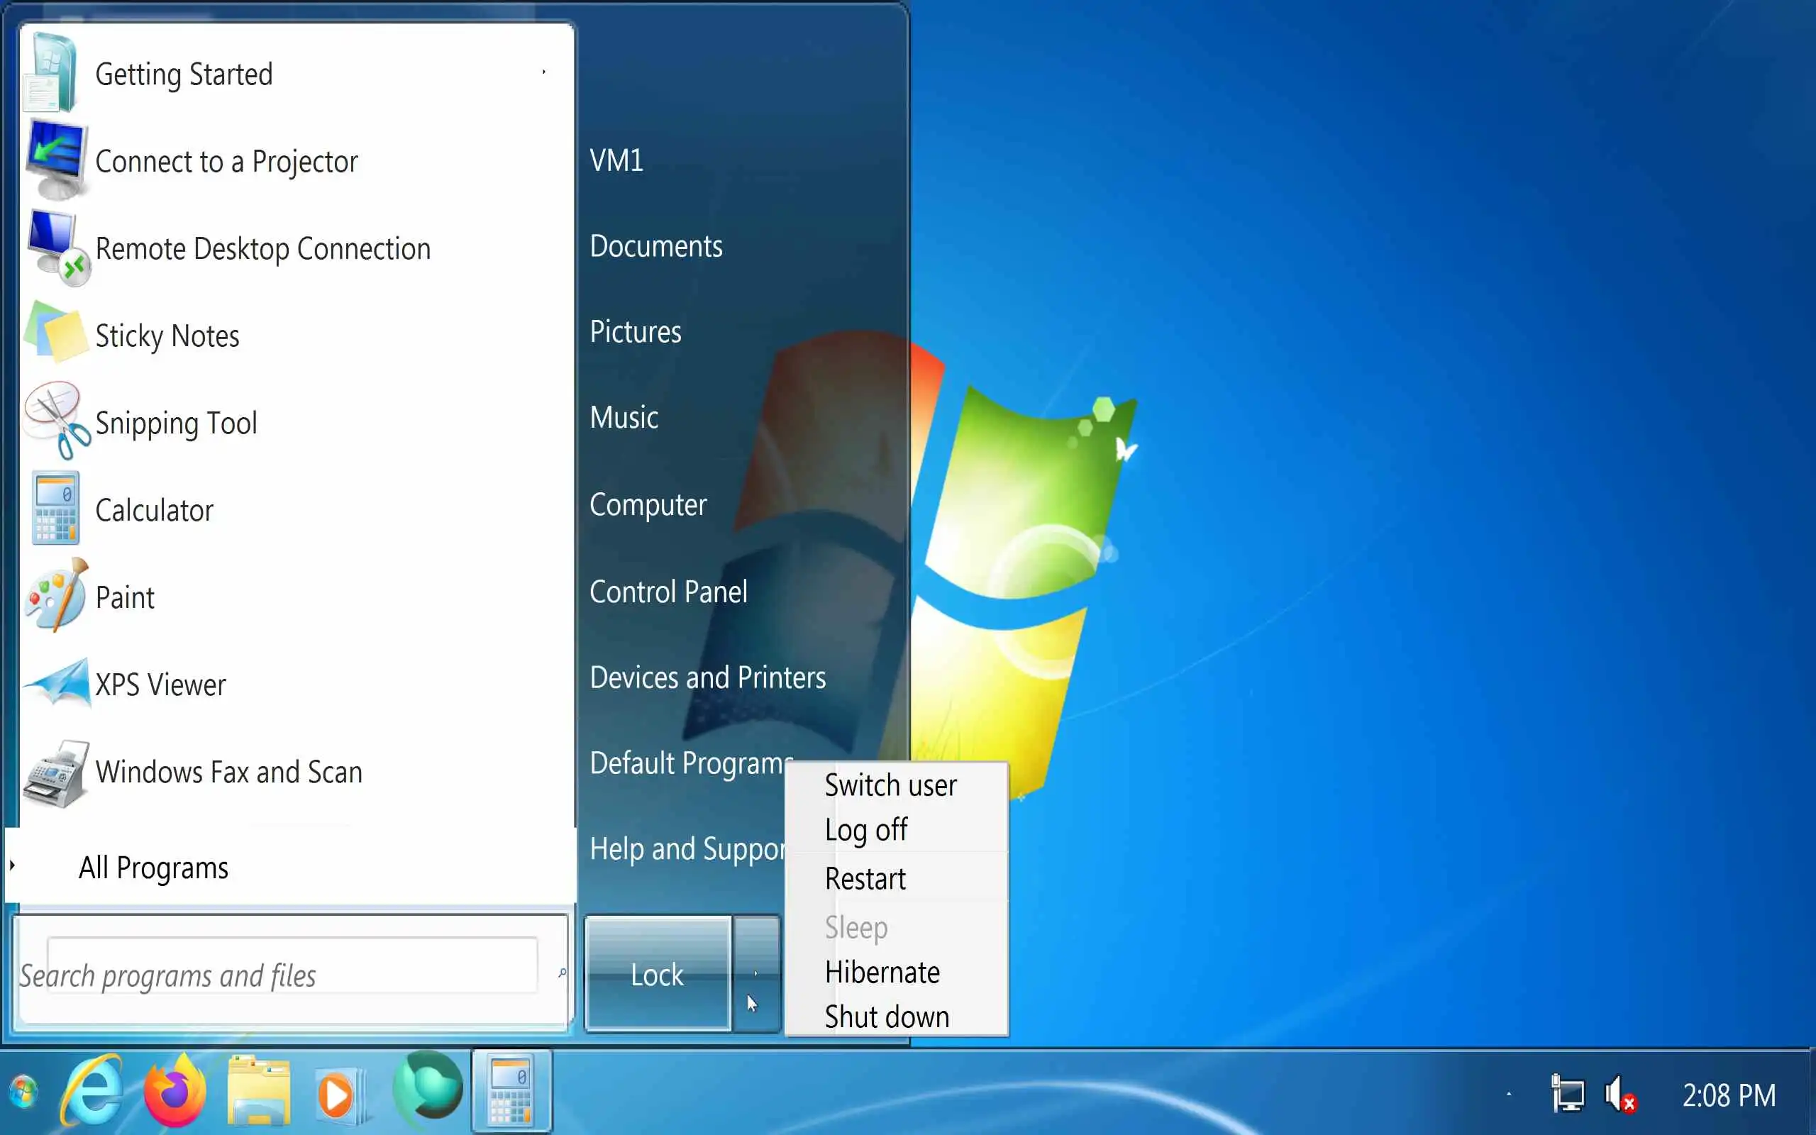Open Paint from the Start menu
The width and height of the screenshot is (1816, 1135).
(125, 597)
